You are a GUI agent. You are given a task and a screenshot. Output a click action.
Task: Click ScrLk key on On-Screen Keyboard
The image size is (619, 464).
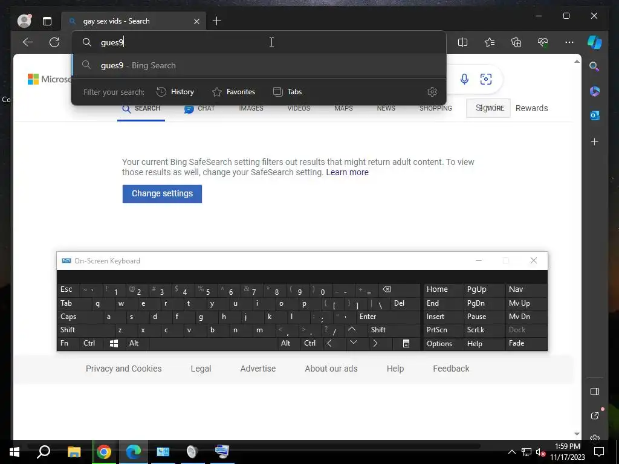point(484,330)
